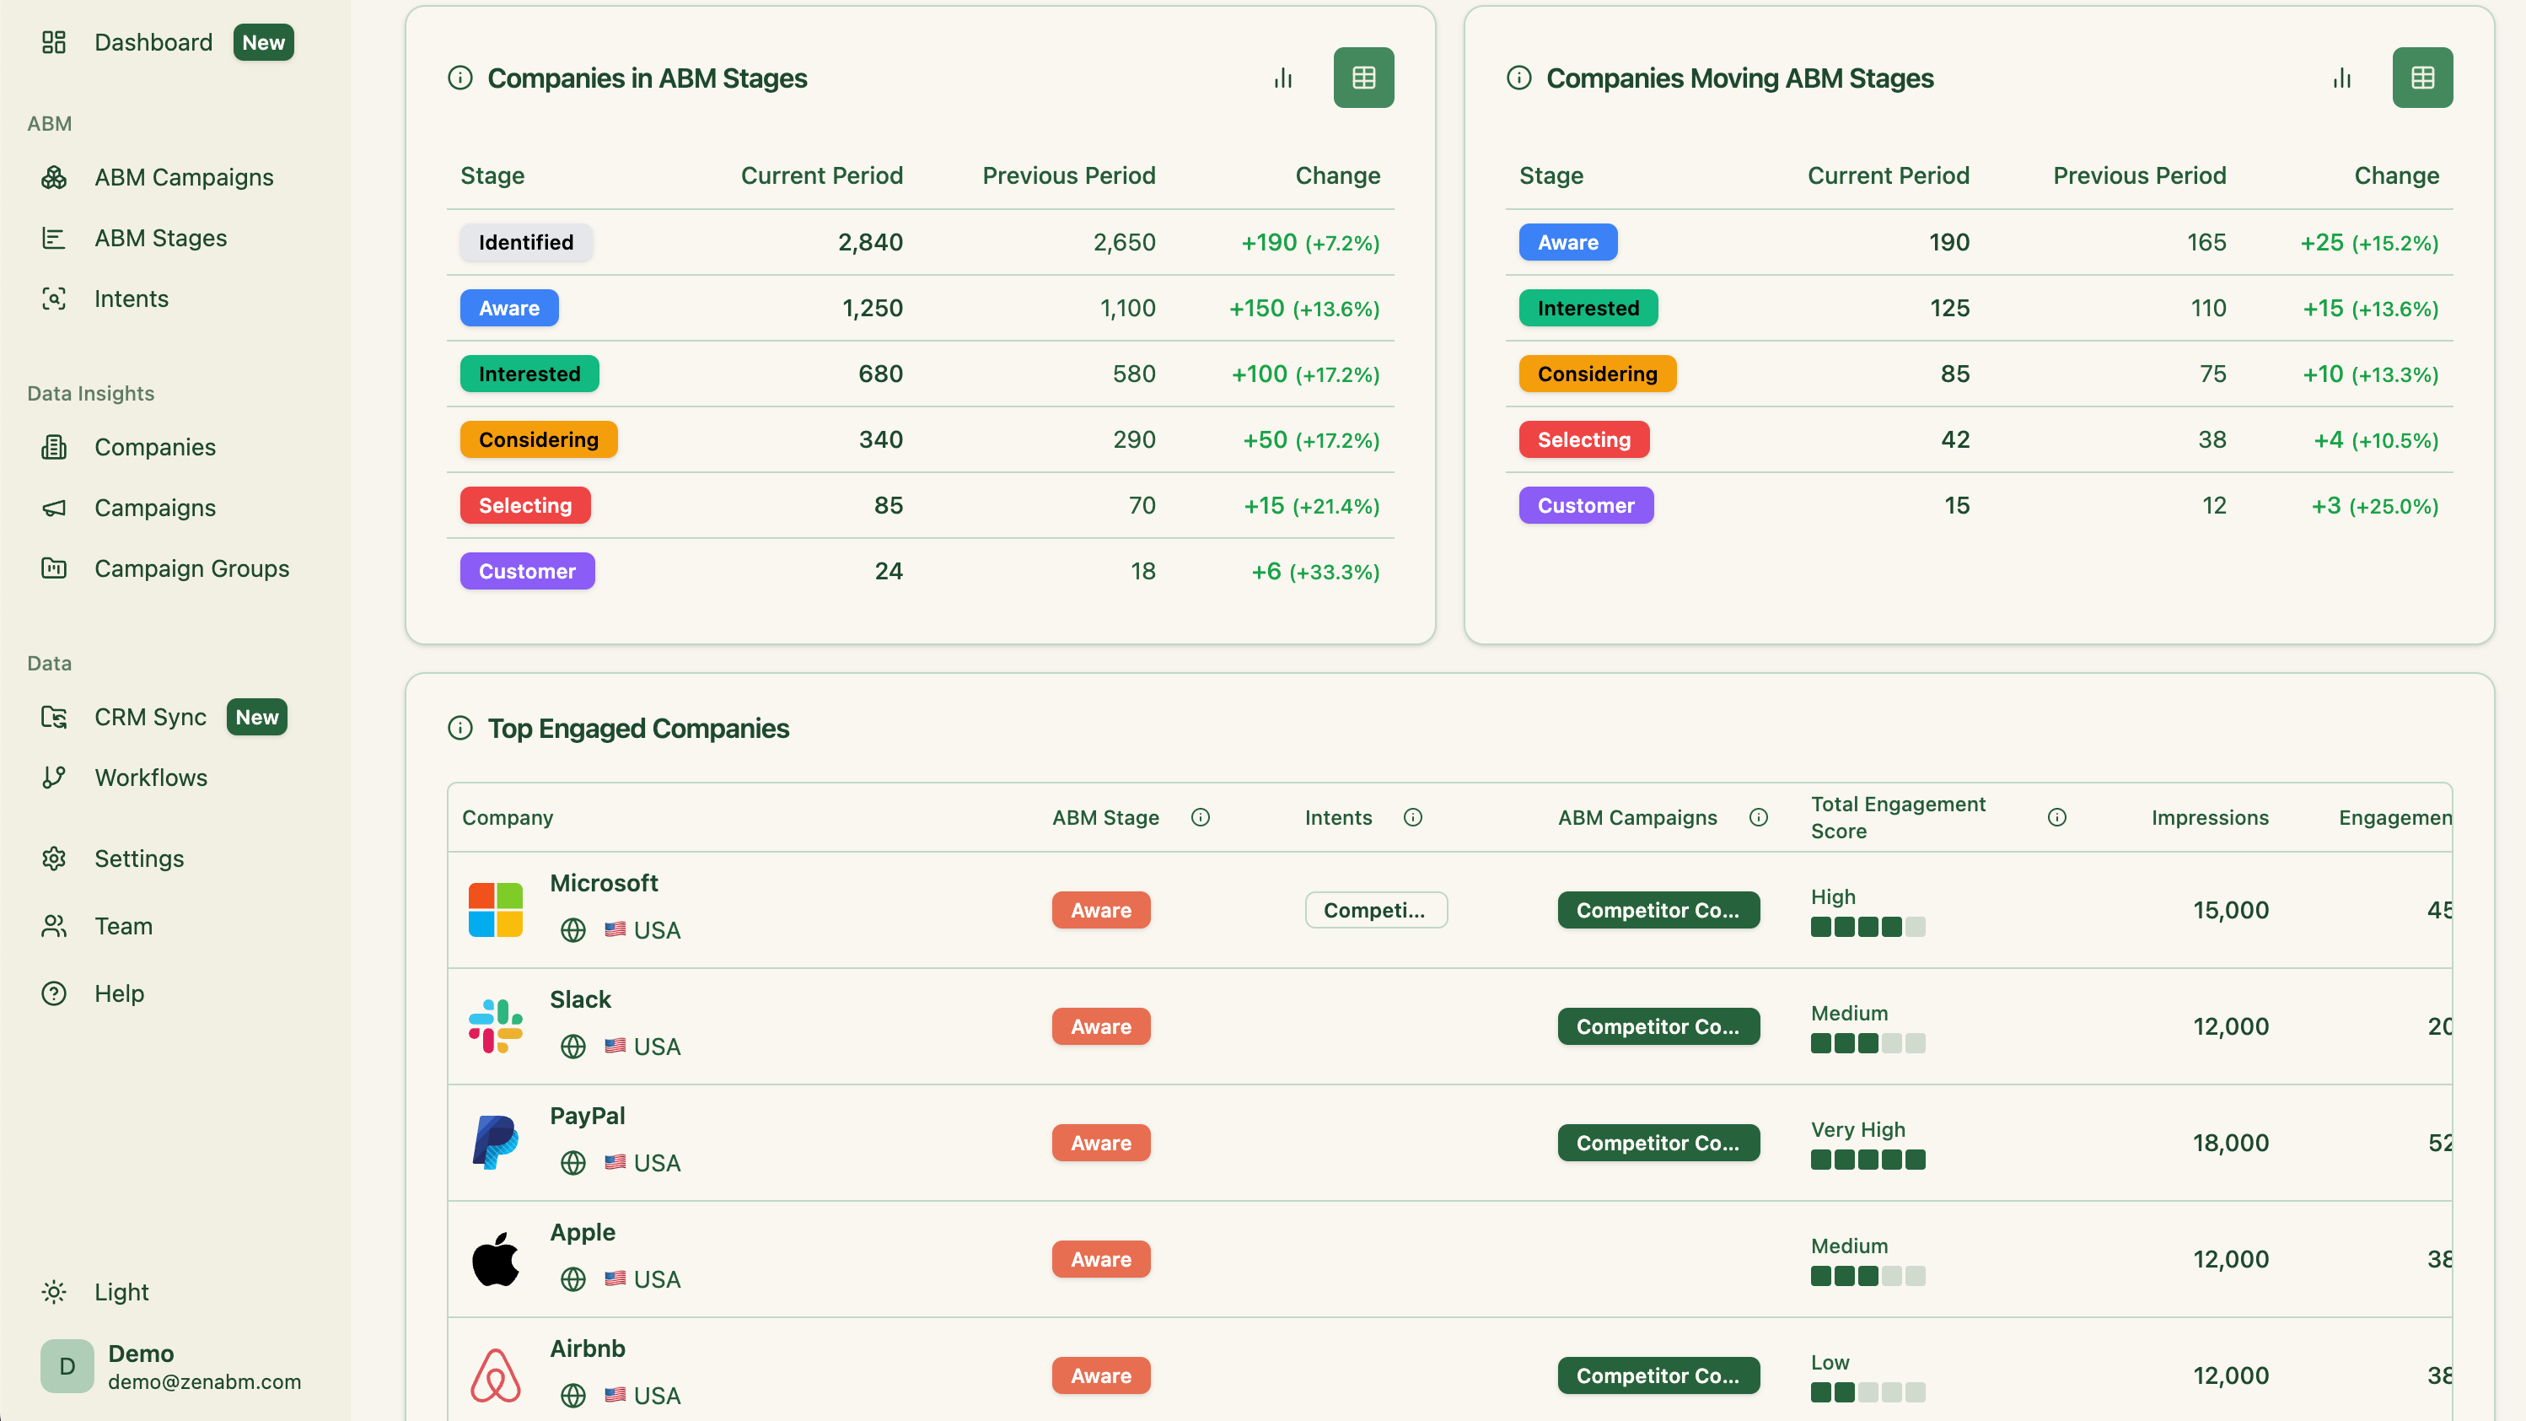Toggle the Light theme switch
2526x1421 pixels.
coord(95,1292)
